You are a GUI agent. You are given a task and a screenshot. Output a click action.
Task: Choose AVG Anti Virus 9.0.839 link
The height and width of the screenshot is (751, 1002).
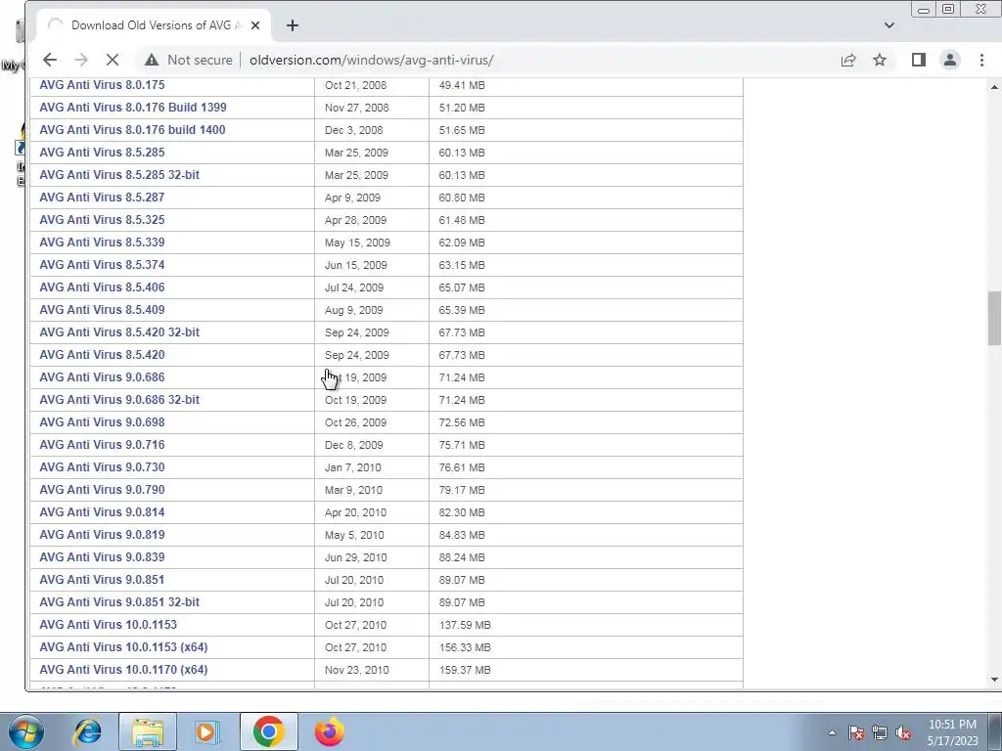tap(102, 556)
